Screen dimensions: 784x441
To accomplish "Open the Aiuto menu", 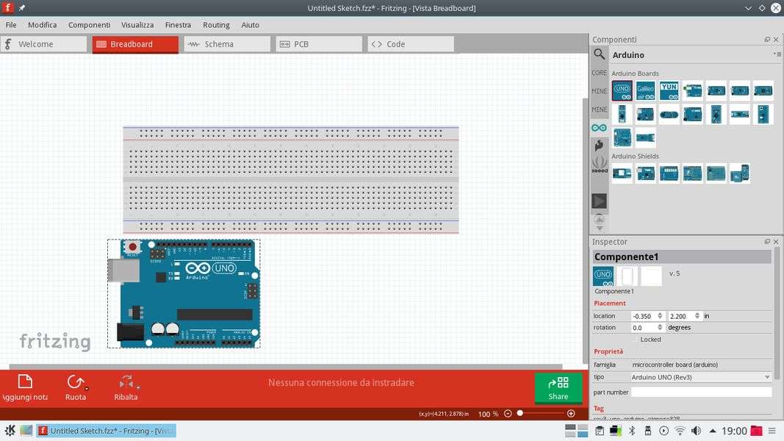I will pos(250,25).
